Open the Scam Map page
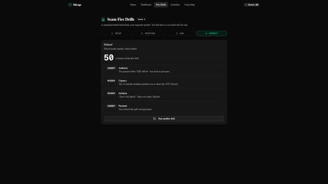 click(x=189, y=4)
